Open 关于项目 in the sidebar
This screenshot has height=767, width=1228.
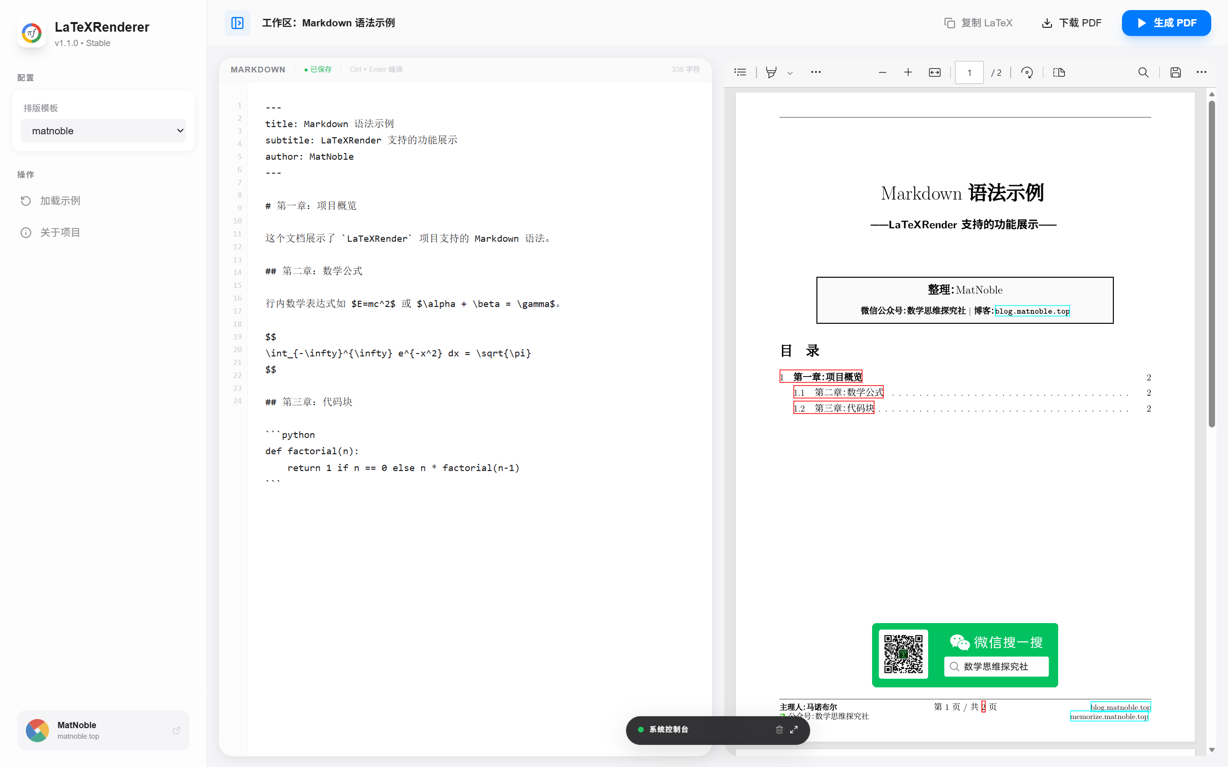[59, 232]
